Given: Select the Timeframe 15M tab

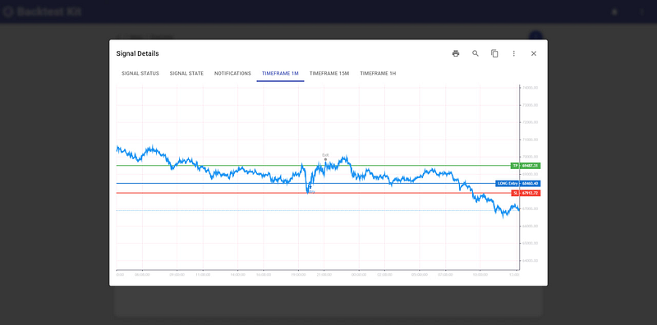Looking at the screenshot, I should click(329, 73).
